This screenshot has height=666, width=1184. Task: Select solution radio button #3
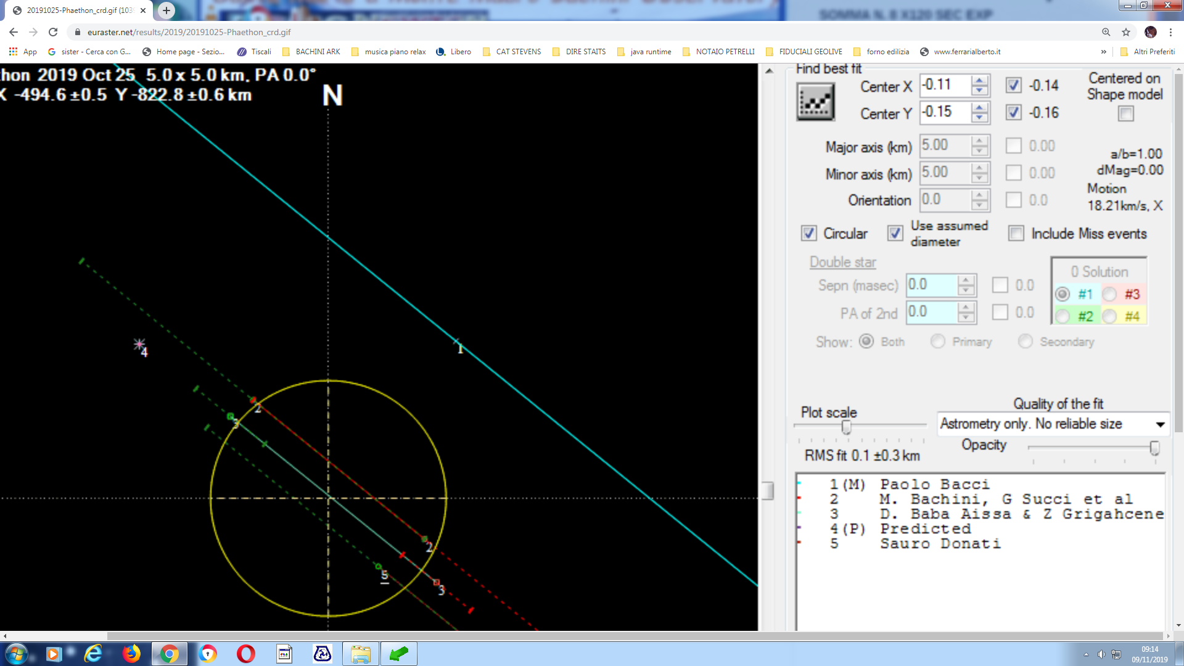(x=1109, y=294)
